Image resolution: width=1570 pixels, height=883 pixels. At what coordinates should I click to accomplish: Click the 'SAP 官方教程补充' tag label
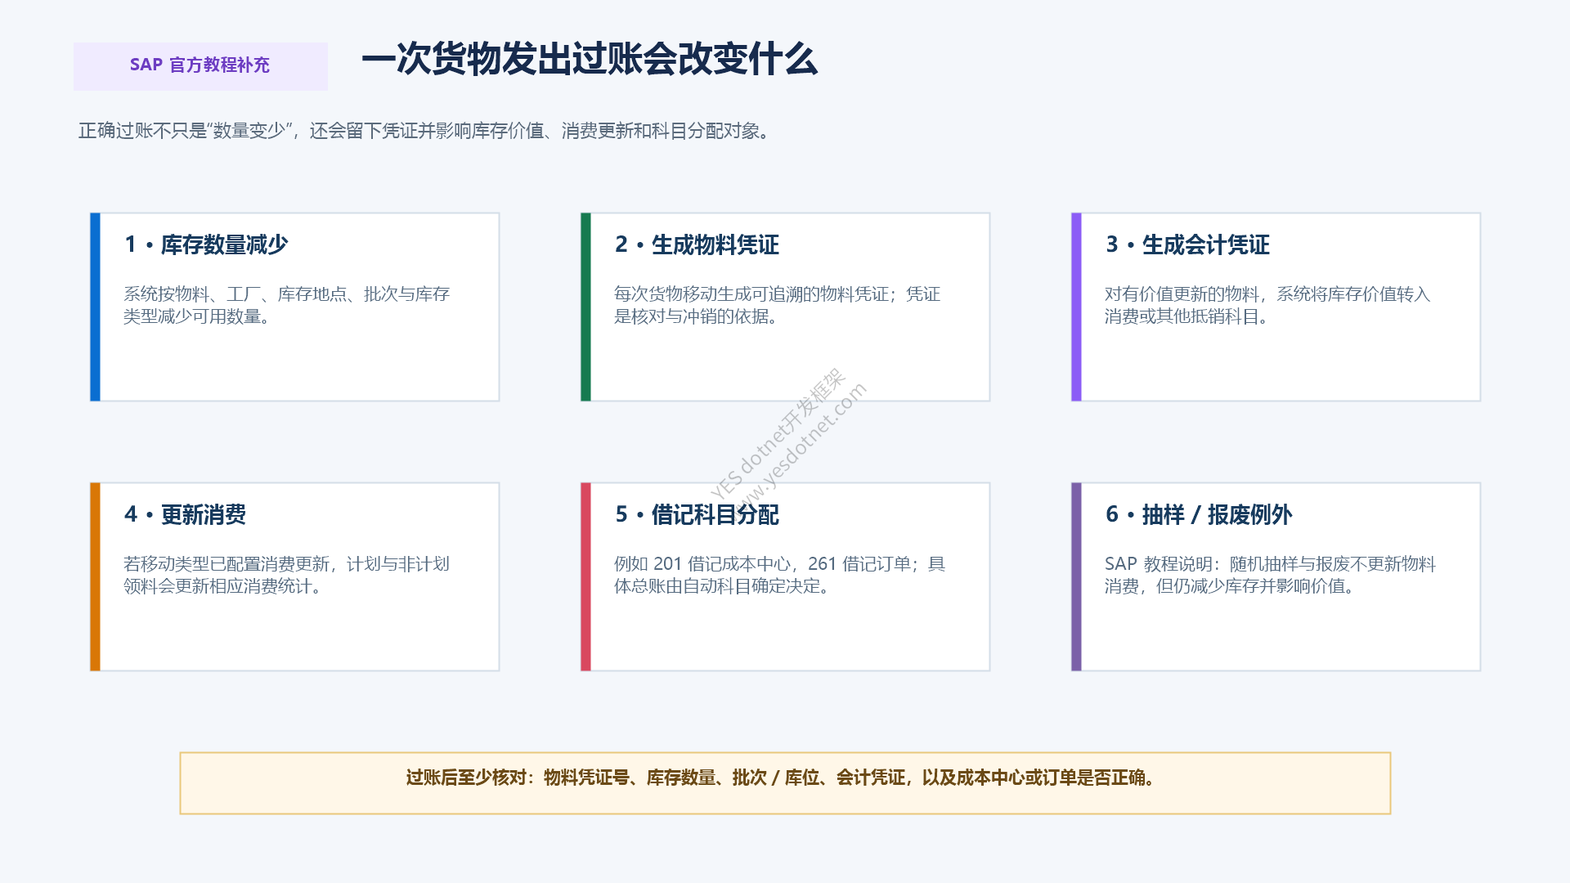point(200,65)
